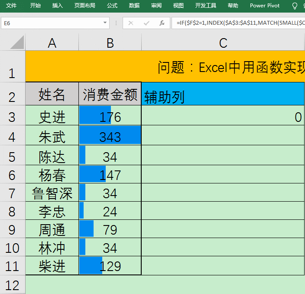Switch to the 开始 ribbon tab
Viewport: 305px width, 294px height.
pos(36,6)
